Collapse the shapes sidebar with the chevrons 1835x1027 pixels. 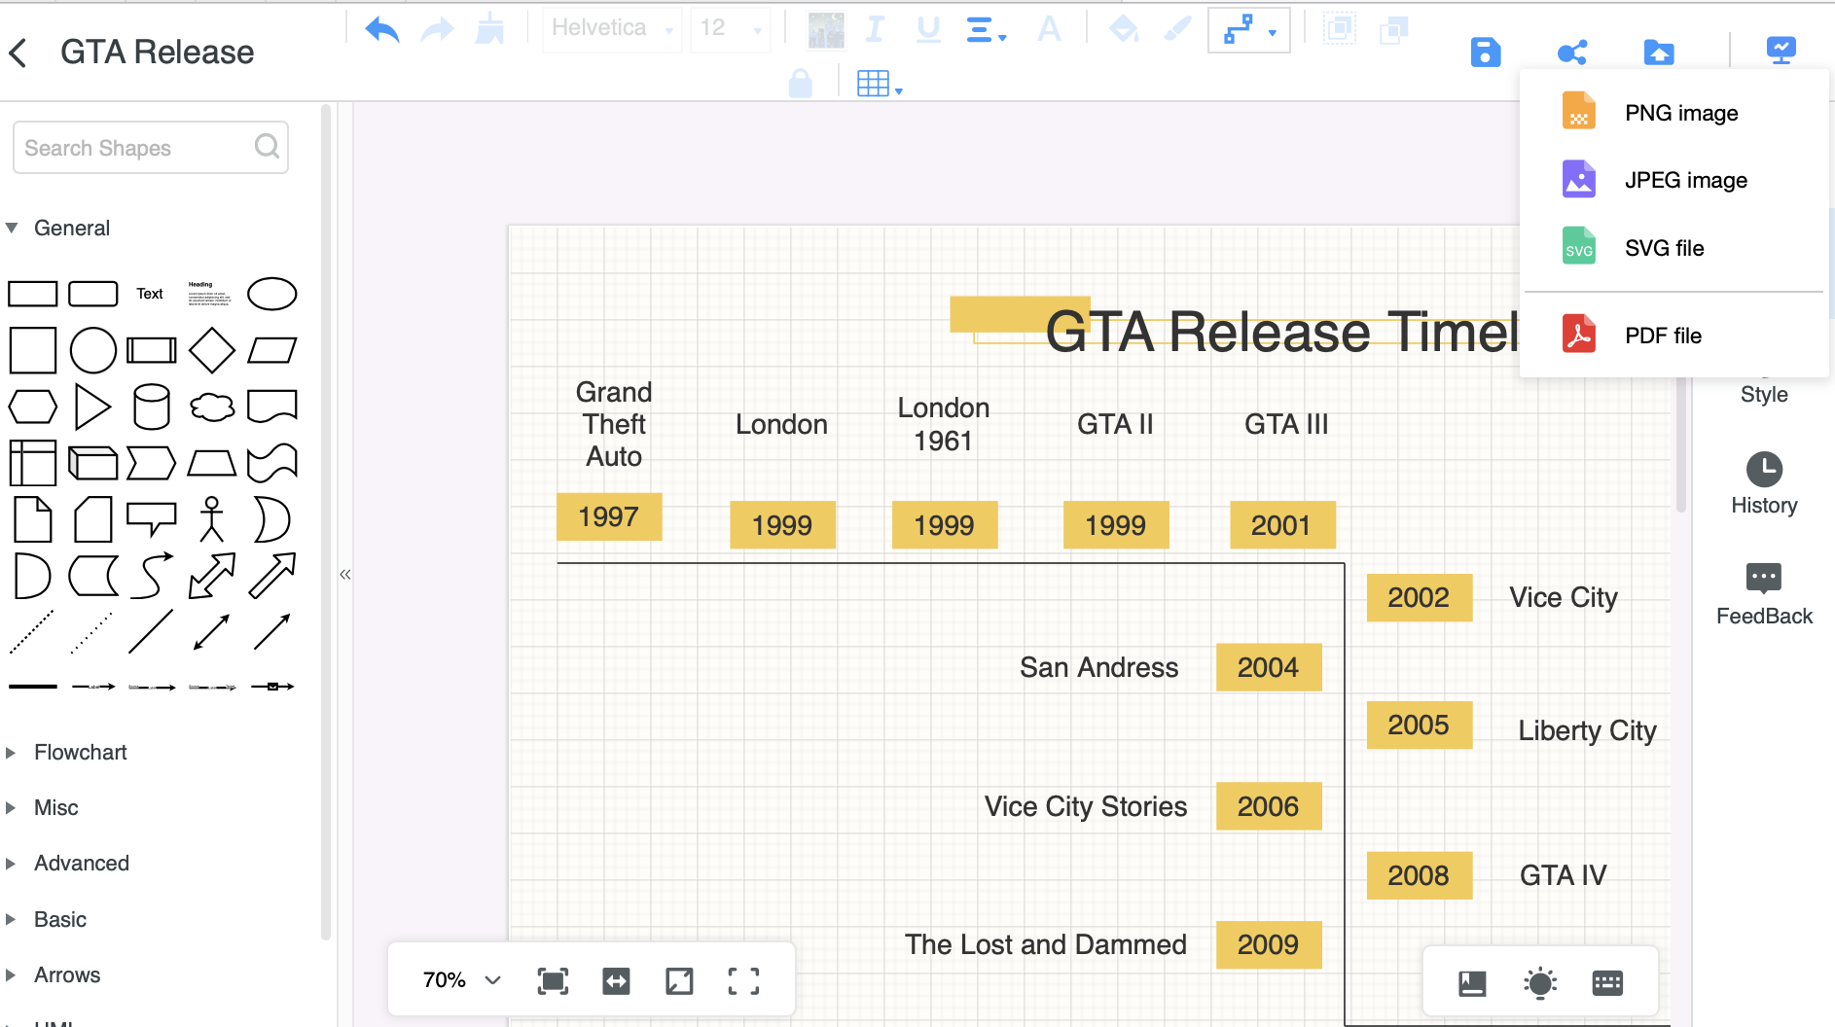tap(345, 575)
